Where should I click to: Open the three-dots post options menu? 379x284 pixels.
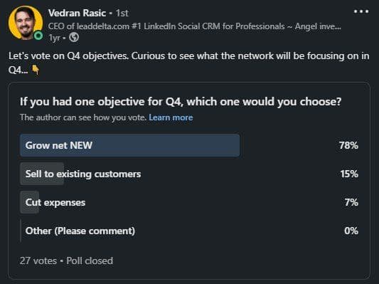361,11
